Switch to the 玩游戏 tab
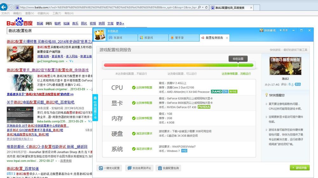Image resolution: width=318 pixels, height=178 pixels. click(122, 38)
